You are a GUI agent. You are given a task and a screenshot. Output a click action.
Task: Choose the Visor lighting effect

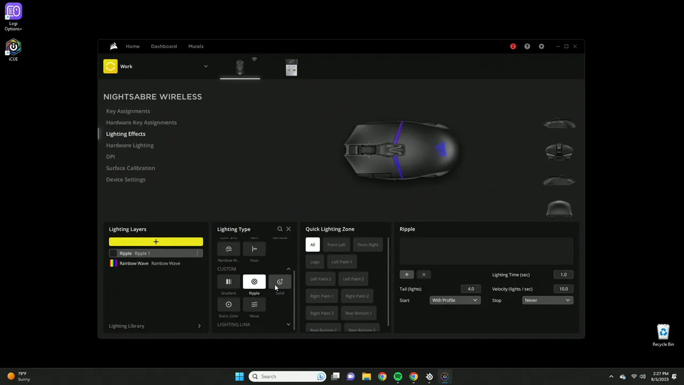tap(254, 249)
